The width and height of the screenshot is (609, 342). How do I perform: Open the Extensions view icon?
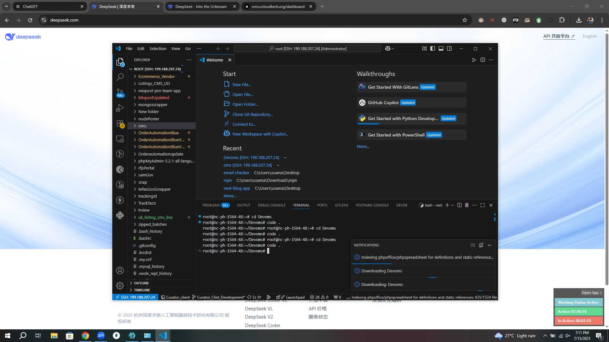[x=120, y=123]
